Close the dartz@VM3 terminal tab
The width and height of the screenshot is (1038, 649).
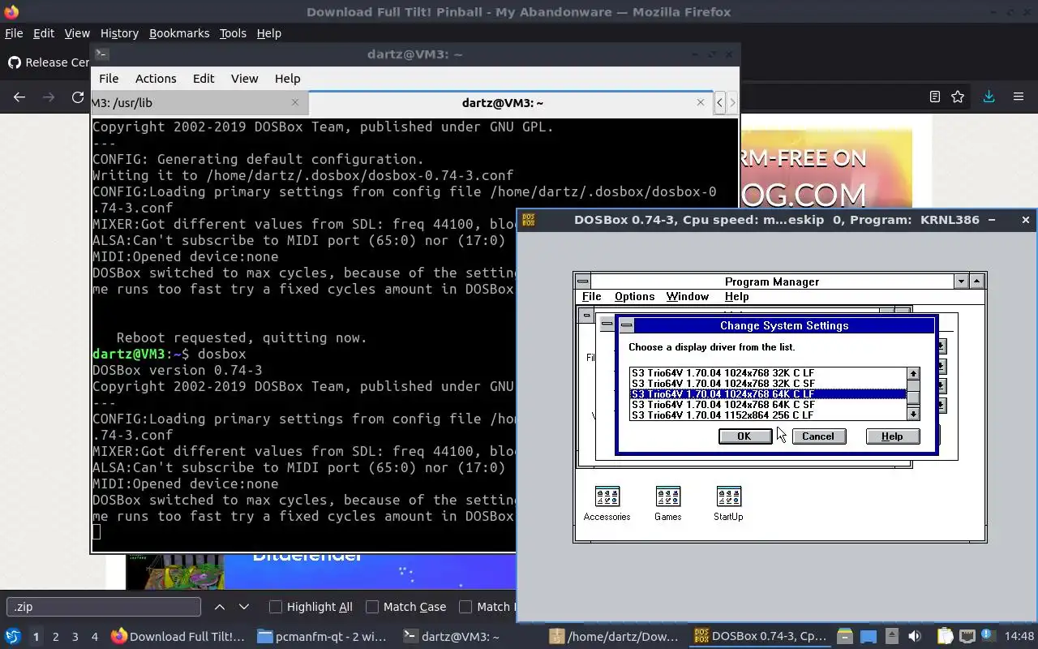point(701,102)
